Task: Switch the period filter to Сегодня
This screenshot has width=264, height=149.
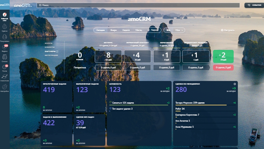Action: [x=101, y=30]
